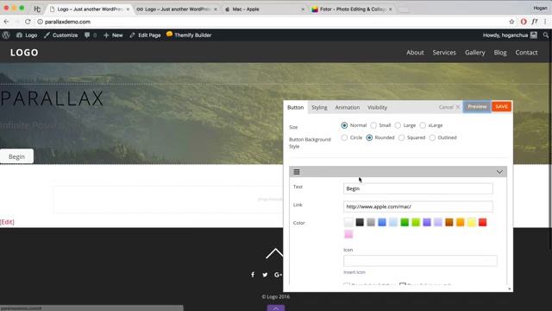Click the purple builder toggle at bottom

tap(276, 308)
